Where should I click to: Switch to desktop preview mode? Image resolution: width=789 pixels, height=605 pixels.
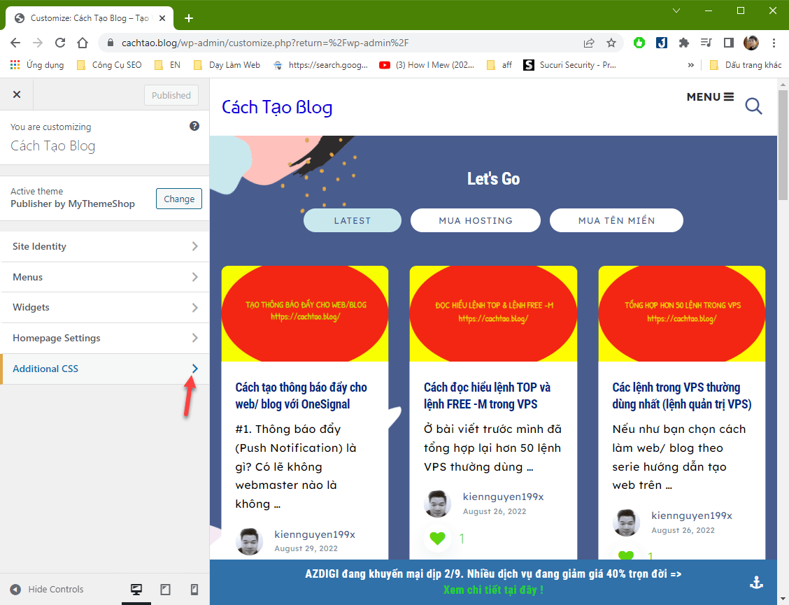[x=136, y=590]
